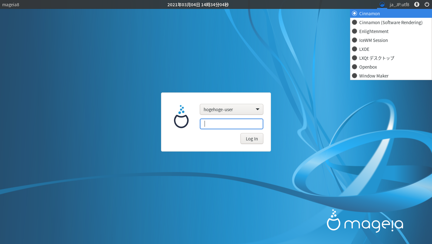Image resolution: width=432 pixels, height=244 pixels.
Task: Open the power menu icon
Action: [427, 4]
